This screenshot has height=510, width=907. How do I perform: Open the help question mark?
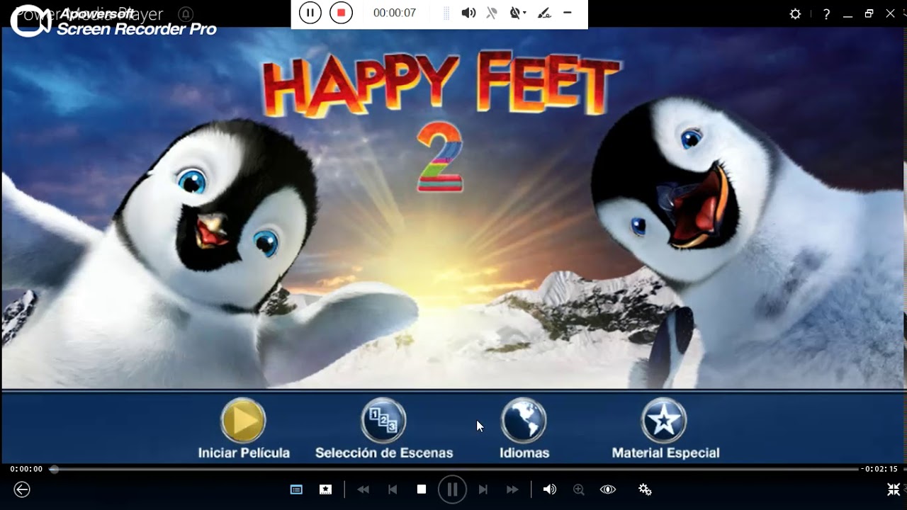click(826, 13)
